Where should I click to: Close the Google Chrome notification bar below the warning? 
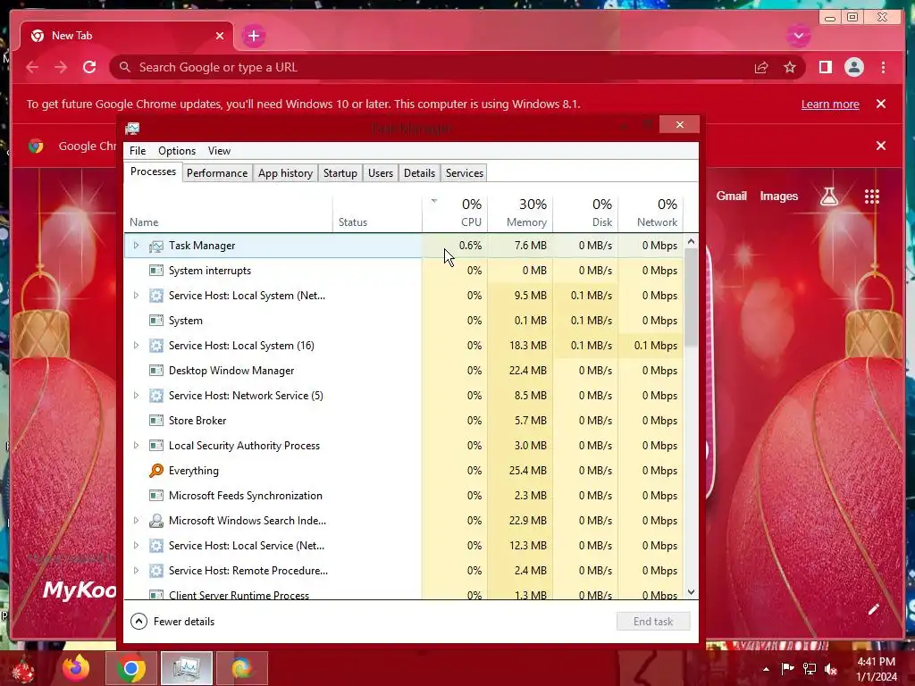point(880,146)
